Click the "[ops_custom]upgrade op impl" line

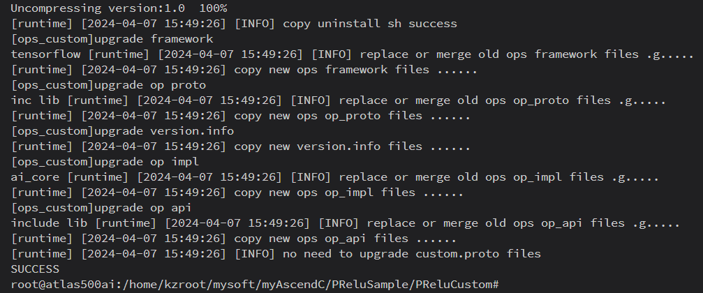[105, 162]
